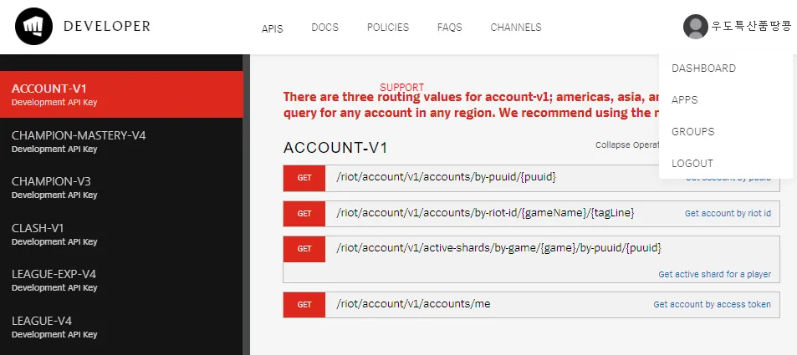The width and height of the screenshot is (797, 355).
Task: Open the /riot/account/v1/accounts/me endpoint path
Action: coord(413,304)
